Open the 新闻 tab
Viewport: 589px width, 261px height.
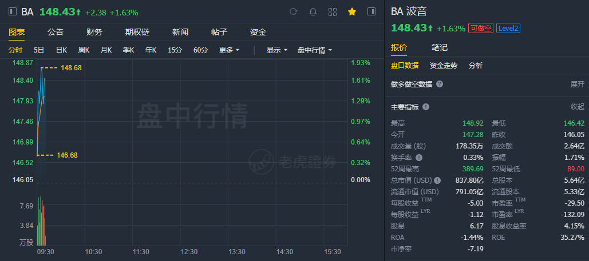tap(180, 32)
